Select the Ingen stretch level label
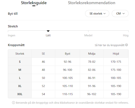Image resolution: width=135 pixels, height=108 pixels. click(11, 35)
